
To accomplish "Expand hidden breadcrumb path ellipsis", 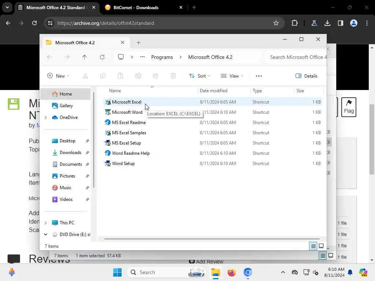I will 142,57.
